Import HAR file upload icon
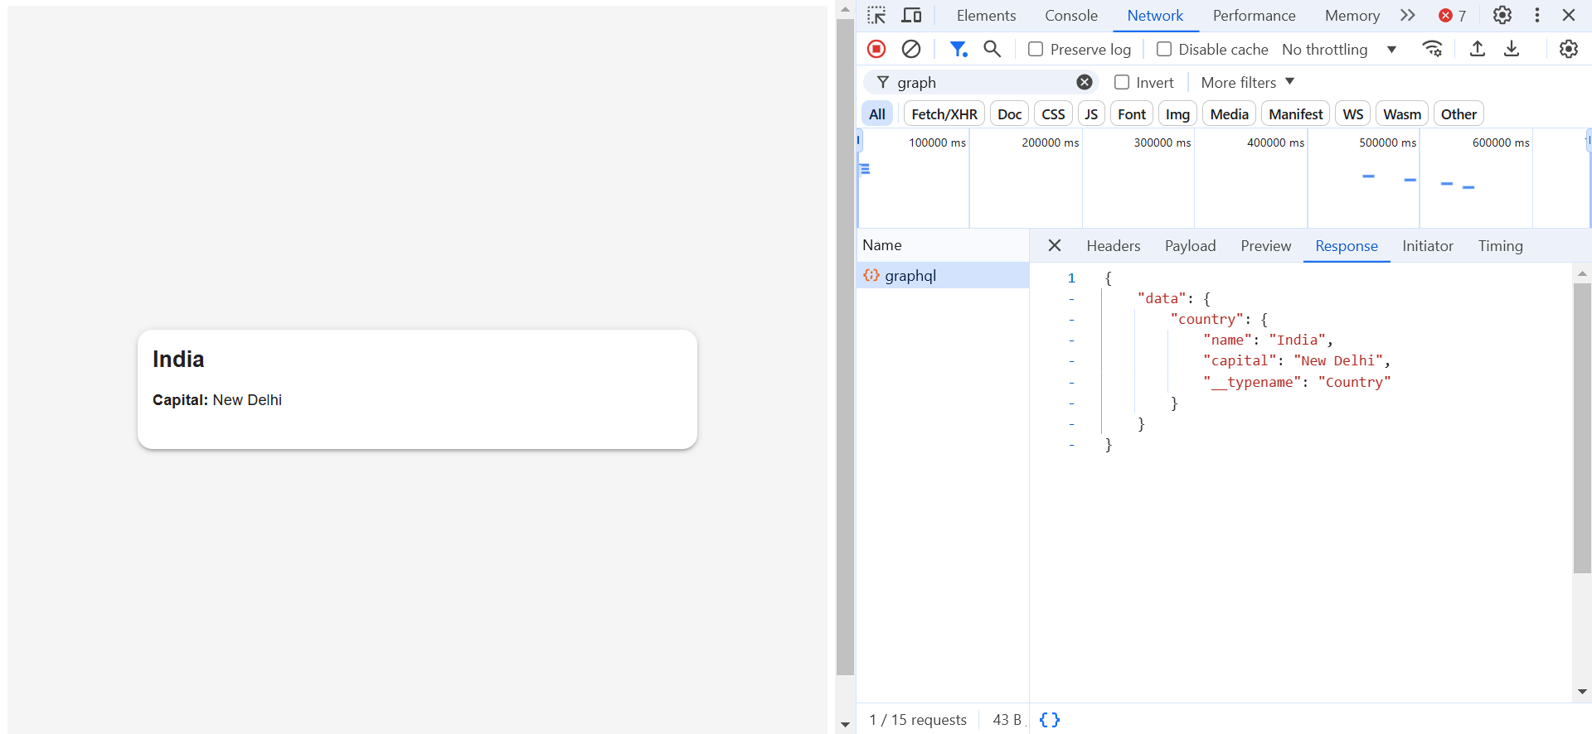The height and width of the screenshot is (734, 1592). (x=1478, y=49)
